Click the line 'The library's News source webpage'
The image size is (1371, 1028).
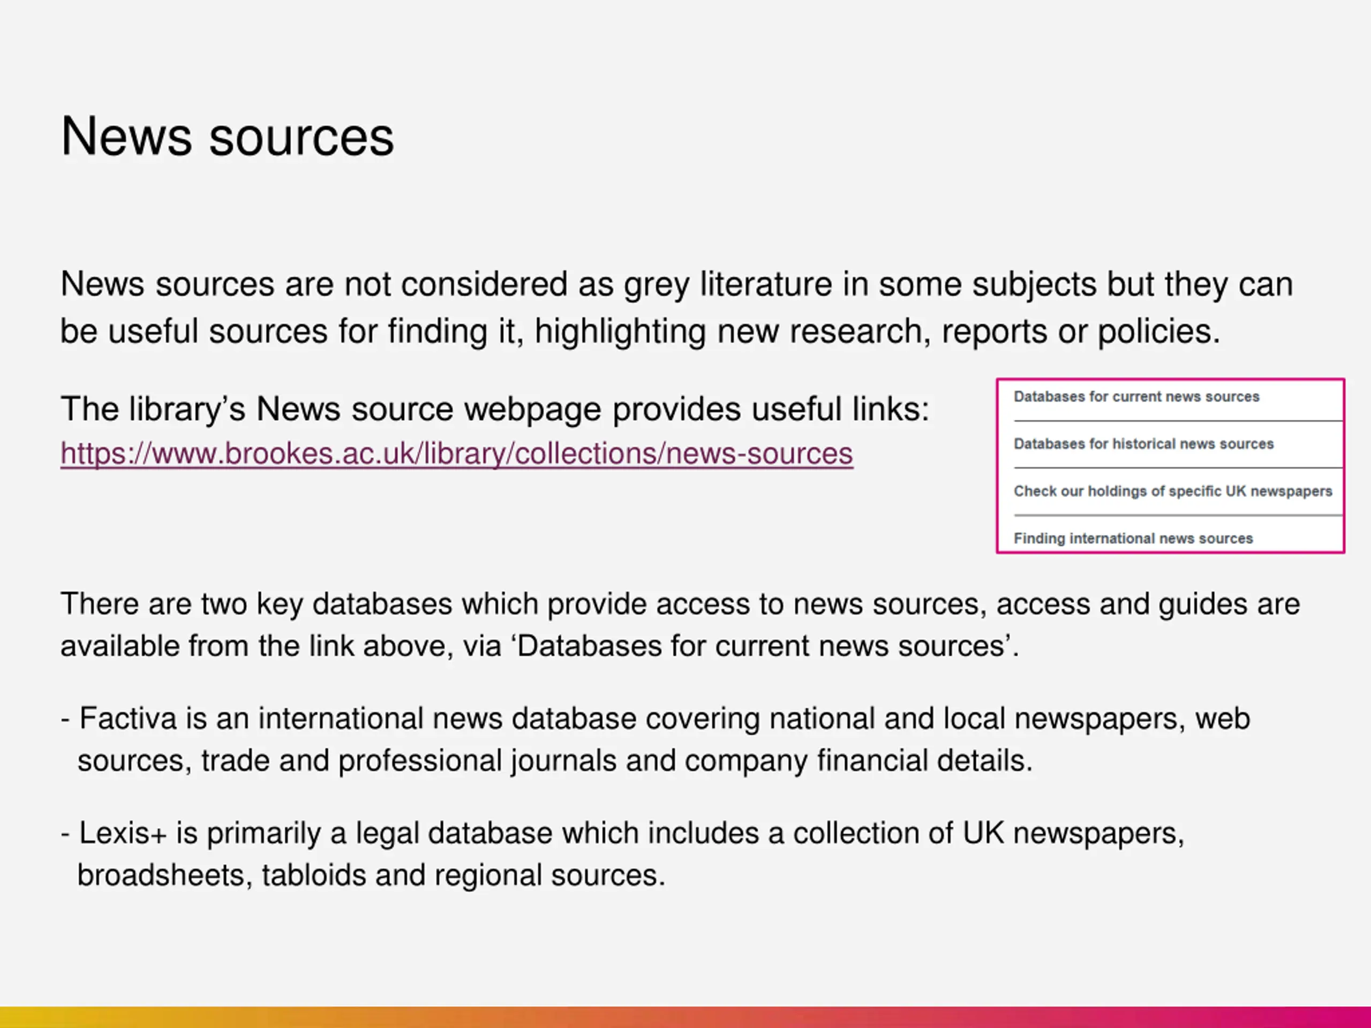(495, 409)
